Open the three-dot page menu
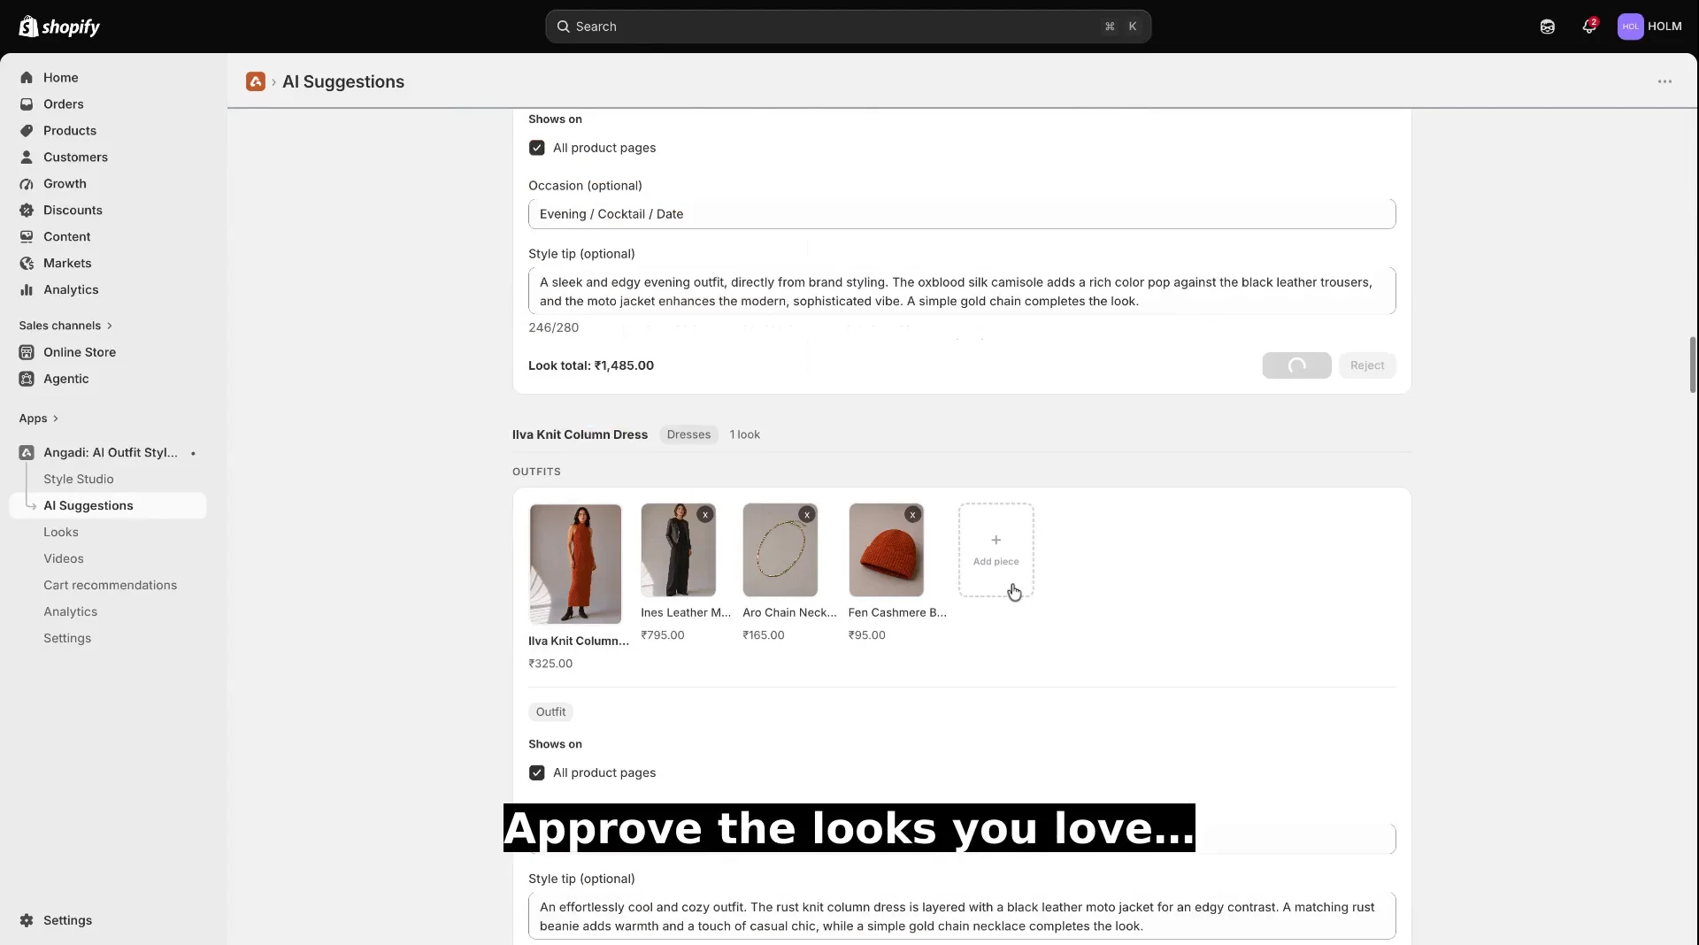Viewport: 1699px width, 945px height. (1664, 81)
